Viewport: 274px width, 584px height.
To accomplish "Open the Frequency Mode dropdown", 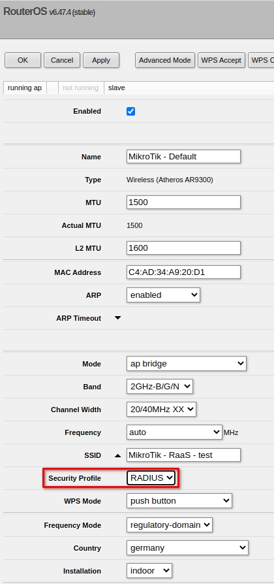I will (x=170, y=525).
